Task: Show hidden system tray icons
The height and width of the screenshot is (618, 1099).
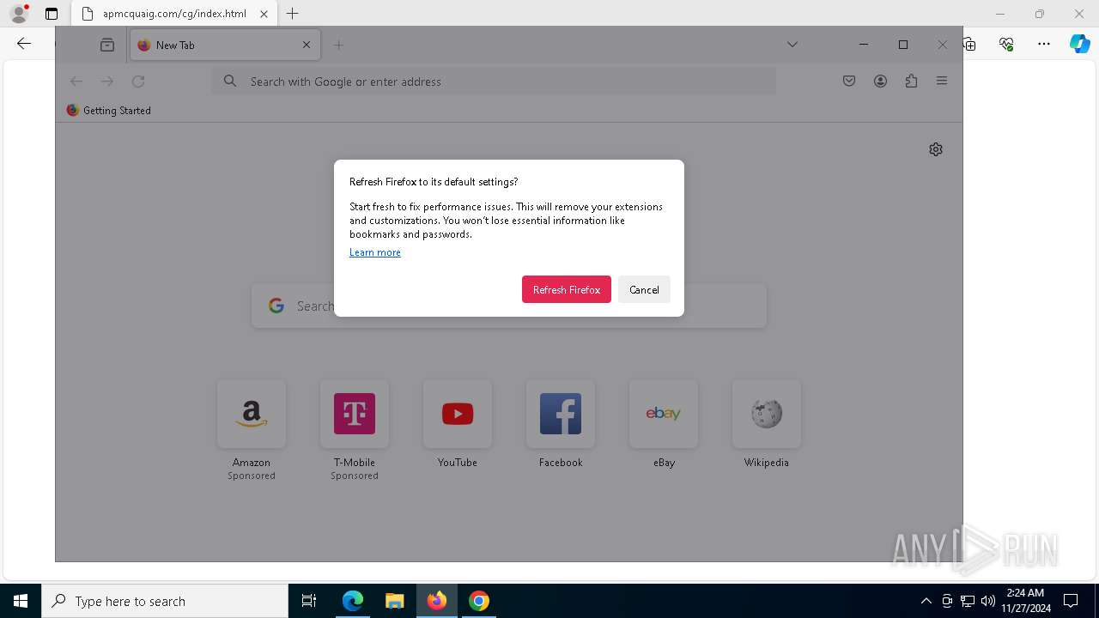Action: [x=926, y=601]
